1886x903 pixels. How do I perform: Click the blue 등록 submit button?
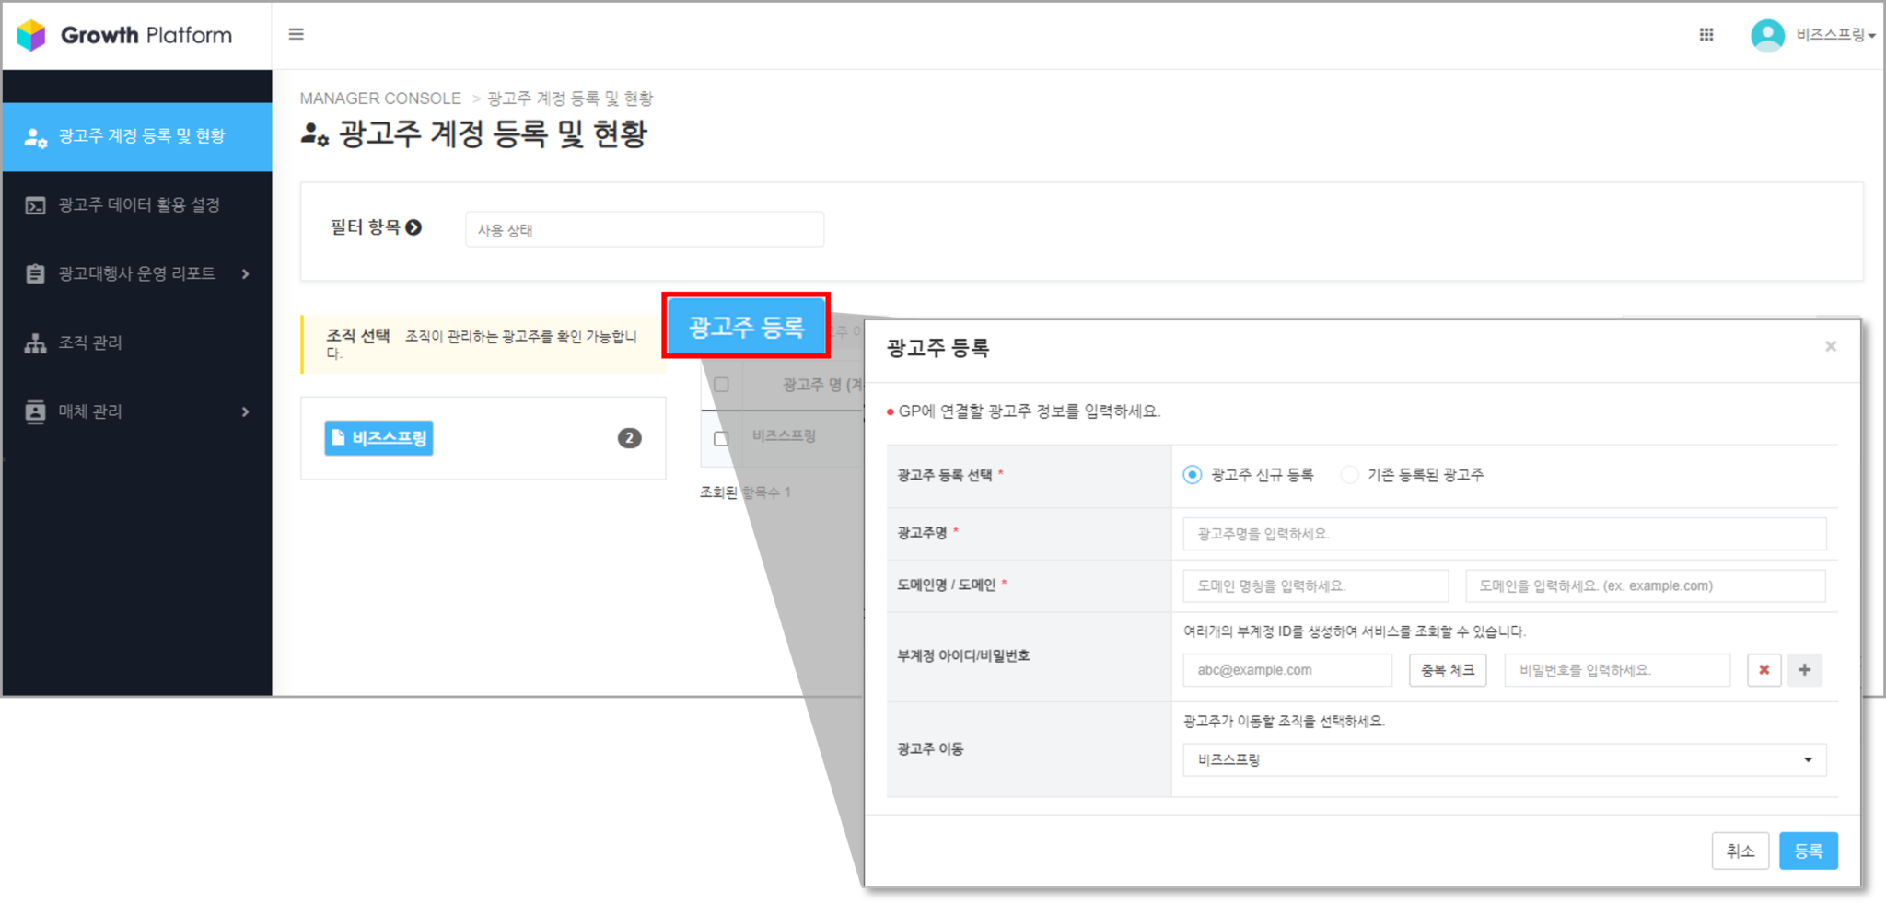click(1808, 851)
